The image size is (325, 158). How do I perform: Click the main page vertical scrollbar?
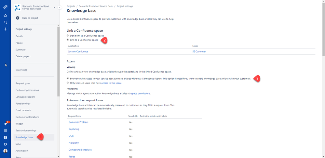324,29
